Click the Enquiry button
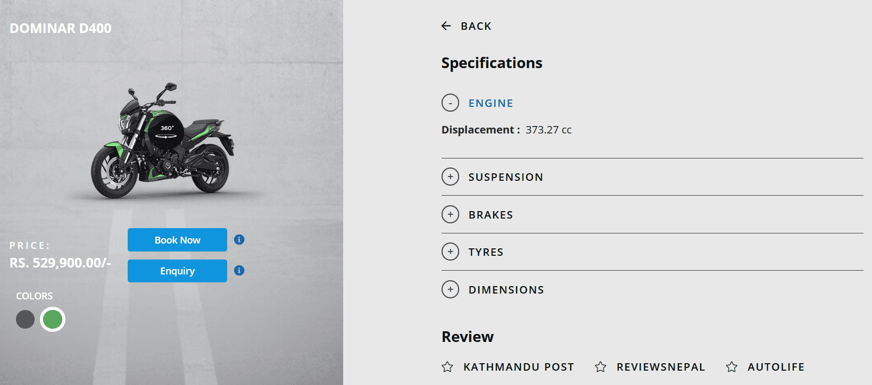The height and width of the screenshot is (385, 872). click(x=177, y=271)
